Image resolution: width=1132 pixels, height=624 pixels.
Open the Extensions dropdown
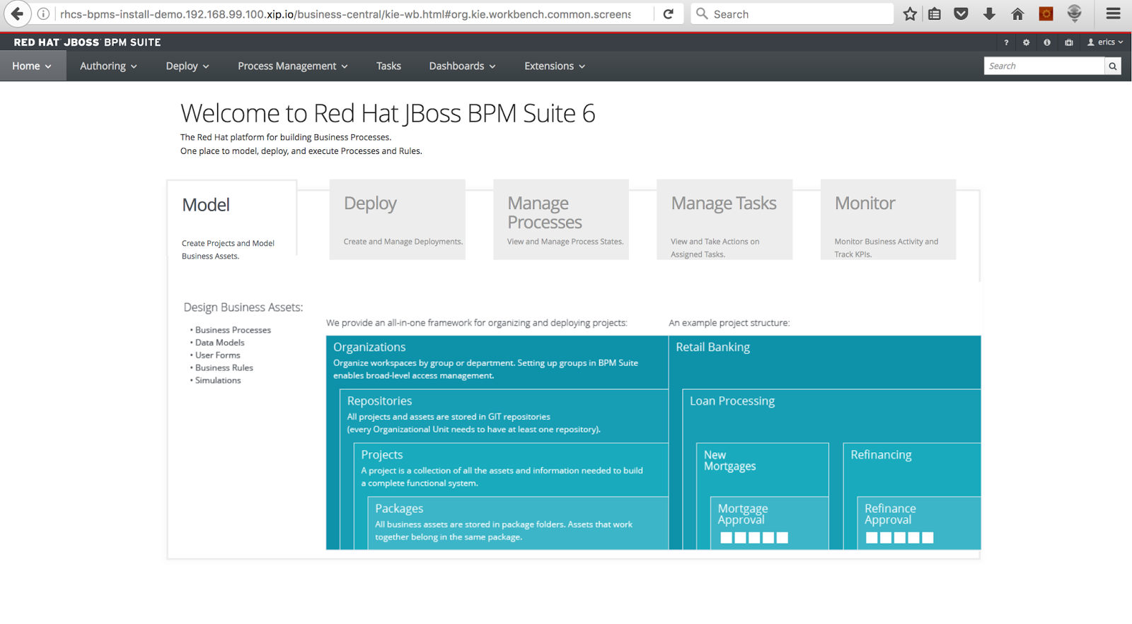[555, 66]
